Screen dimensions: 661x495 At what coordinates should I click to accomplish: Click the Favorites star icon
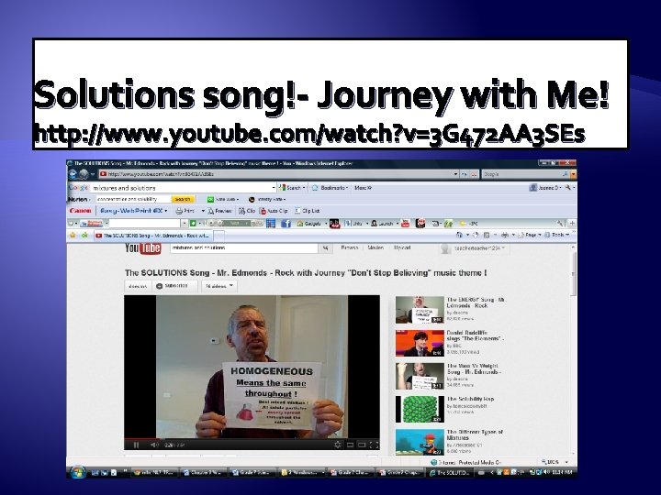pyautogui.click(x=73, y=236)
